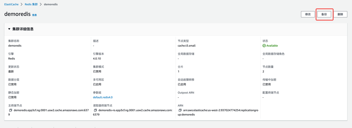Open the ElastiCache breadcrumb link
Screen dimensions: 352x128
tap(11, 4)
